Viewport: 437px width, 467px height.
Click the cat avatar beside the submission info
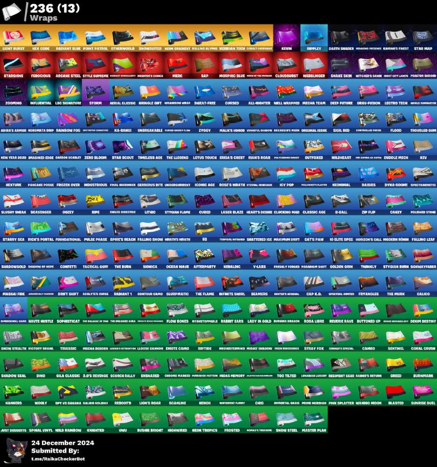tap(16, 450)
